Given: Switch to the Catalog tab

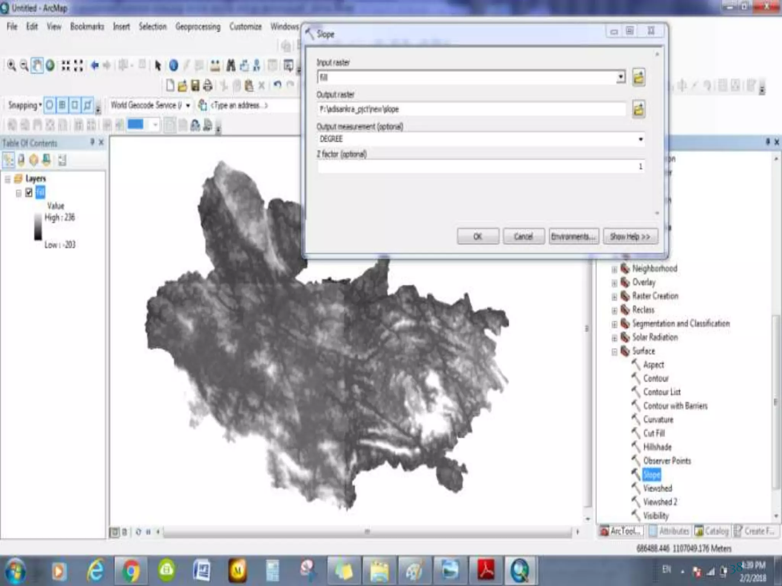Looking at the screenshot, I should point(712,531).
